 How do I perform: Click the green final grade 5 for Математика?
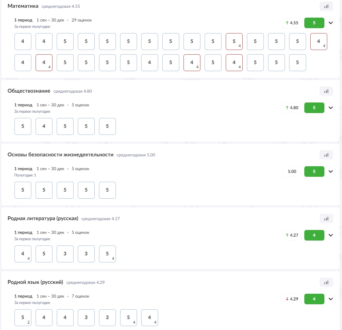tap(314, 23)
